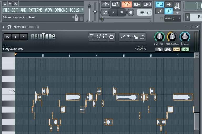The width and height of the screenshot is (202, 134).
Task: Open the Newtone scissors edit menu
Action: (x=99, y=37)
